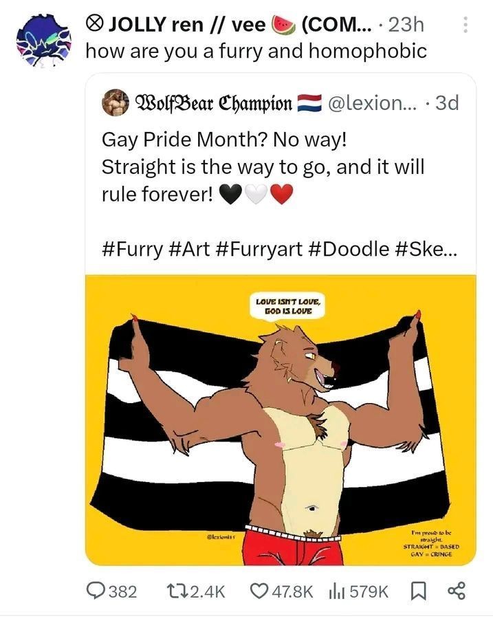
Task: Select the #Furryart hashtag
Action: pyautogui.click(x=263, y=248)
